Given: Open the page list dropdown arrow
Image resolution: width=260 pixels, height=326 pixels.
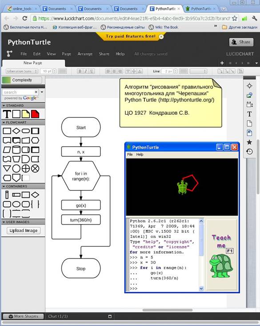Looking at the screenshot, I should coord(256,63).
